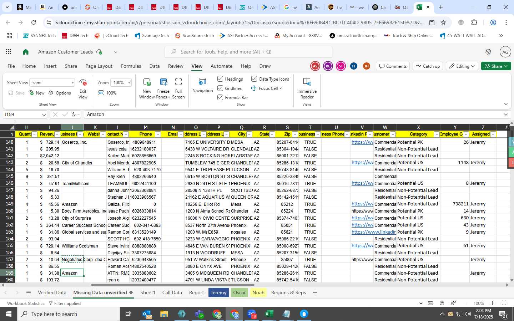514x321 pixels.
Task: Open the Verified Data sheet tab
Action: (52, 293)
